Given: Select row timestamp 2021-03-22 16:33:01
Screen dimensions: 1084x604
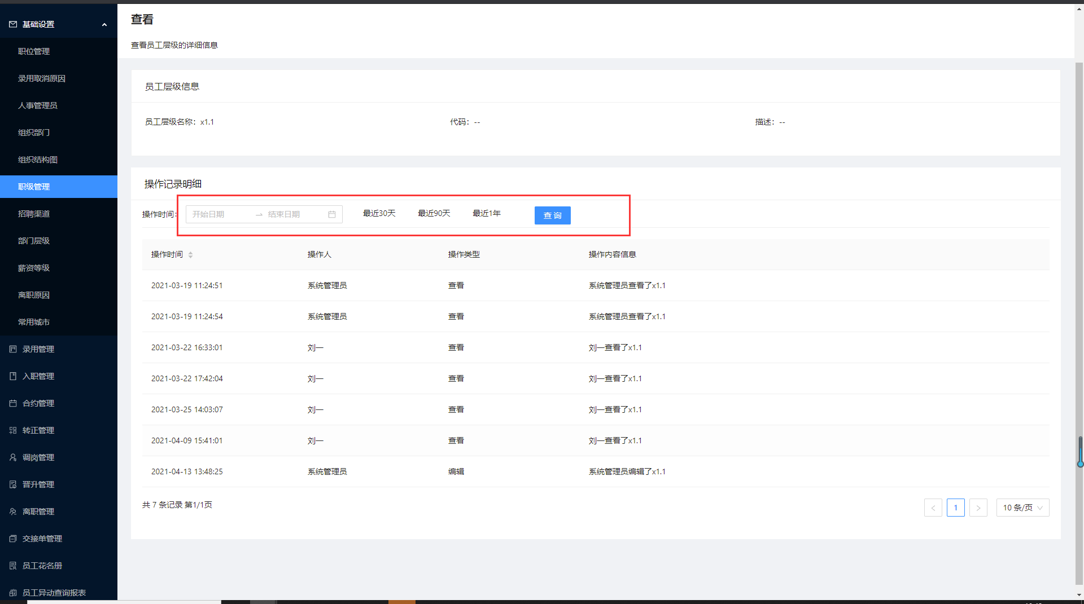Looking at the screenshot, I should tap(187, 347).
